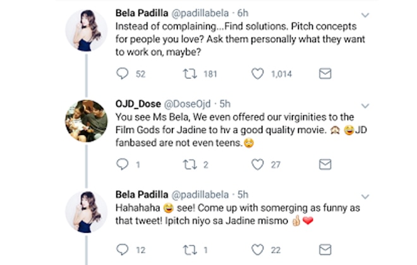
Task: Open Bela Padilla's profile from first tweet name
Action: pyautogui.click(x=142, y=13)
